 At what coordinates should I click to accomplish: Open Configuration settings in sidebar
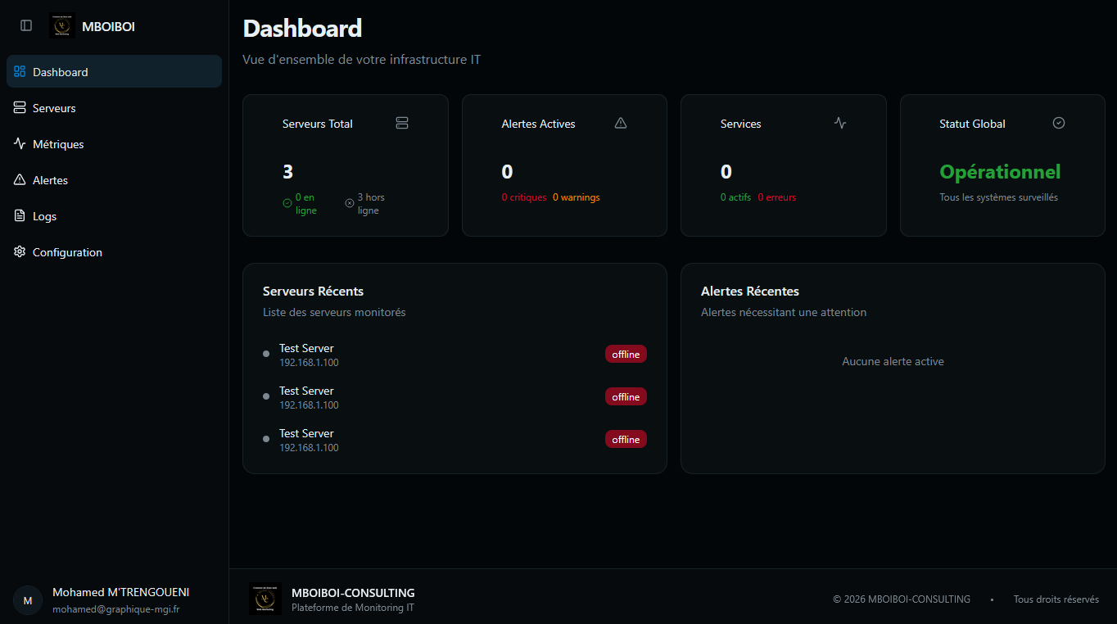67,252
